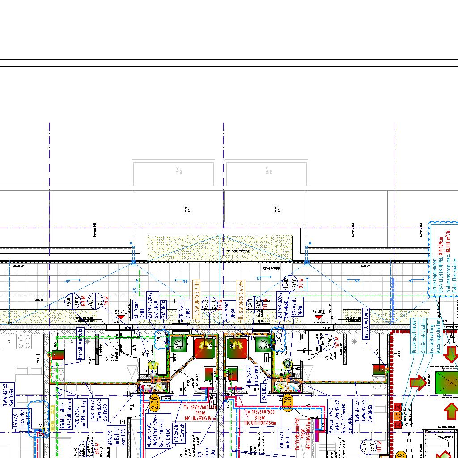Select the 'Druckregeleinheit DBA-LICHTKUPPEL' cloud note
Screen dimensions: 458x458
443,259
